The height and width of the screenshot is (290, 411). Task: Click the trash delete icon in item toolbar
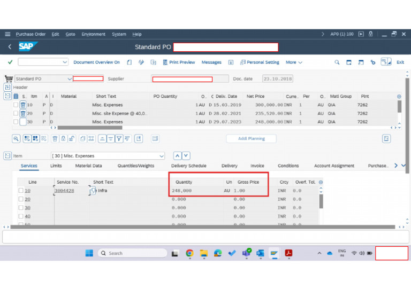[x=55, y=139]
